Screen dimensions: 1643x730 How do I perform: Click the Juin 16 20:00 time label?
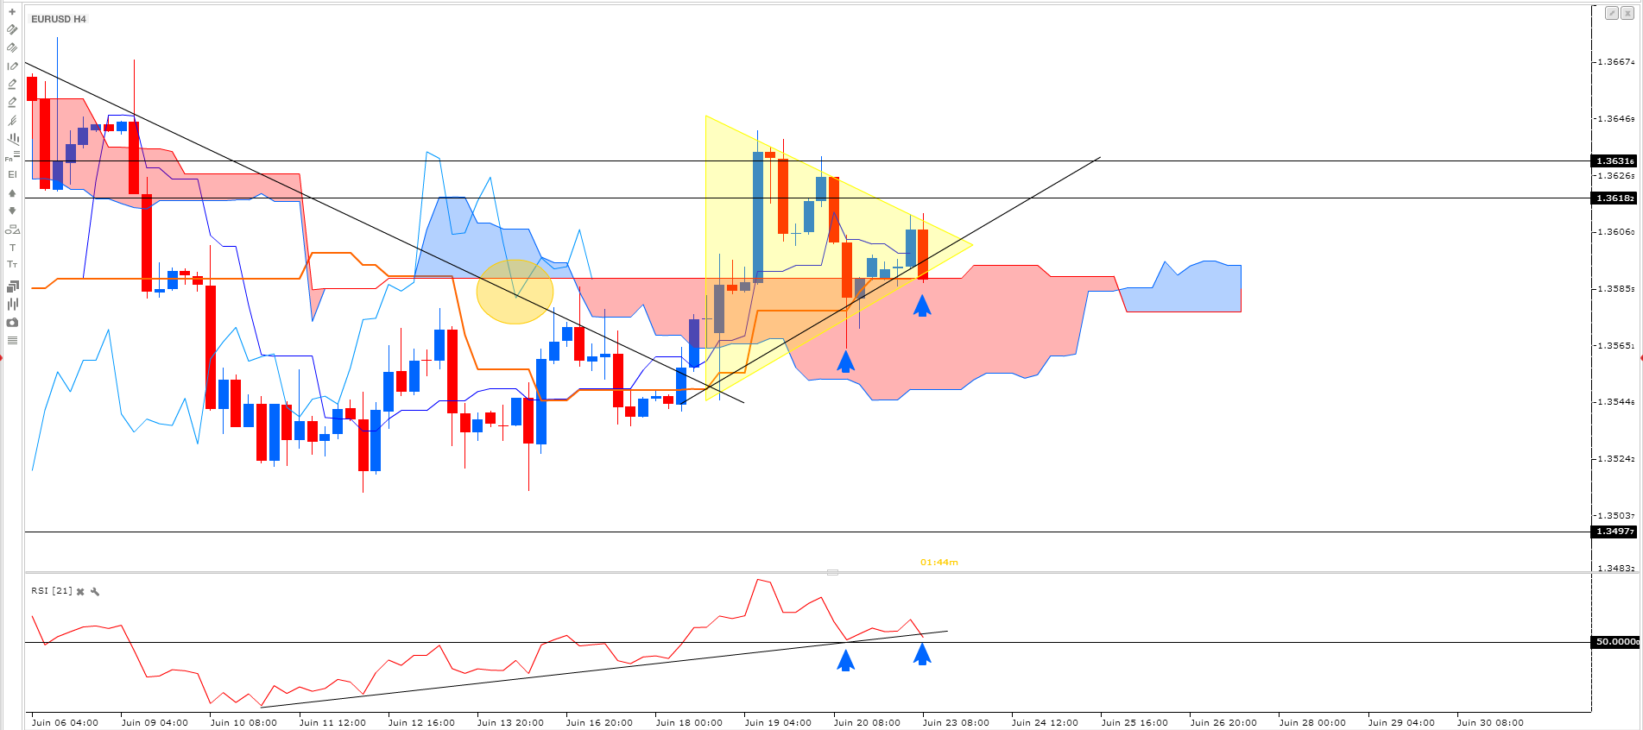[599, 722]
